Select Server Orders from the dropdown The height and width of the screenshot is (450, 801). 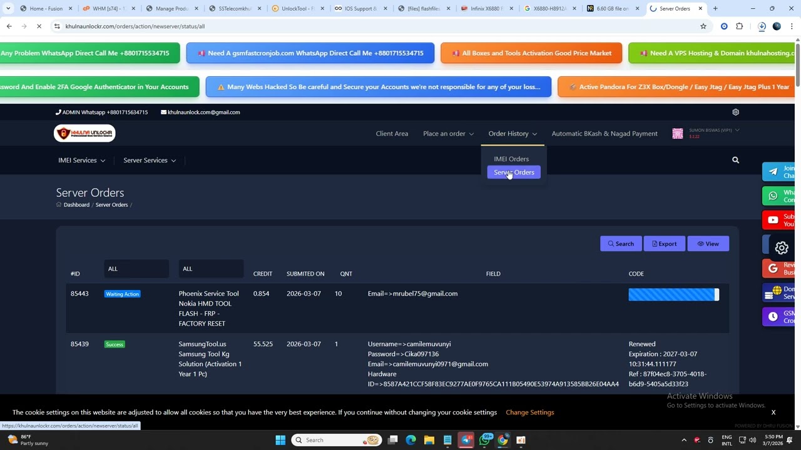(514, 172)
